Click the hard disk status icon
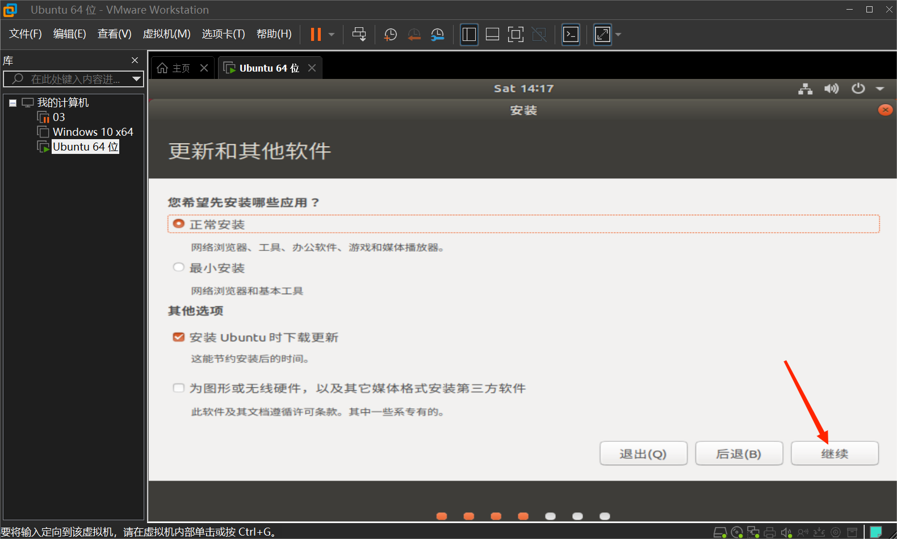897x539 pixels. coord(720,532)
